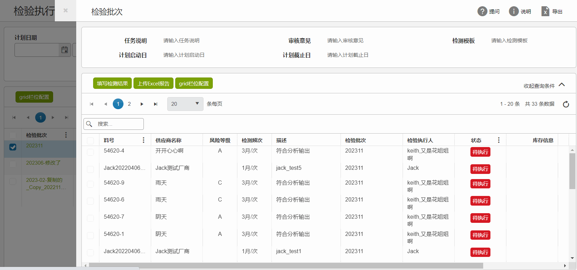Image resolution: width=577 pixels, height=270 pixels.
Task: Click supplier cell 开开心心啊
Action: point(169,151)
